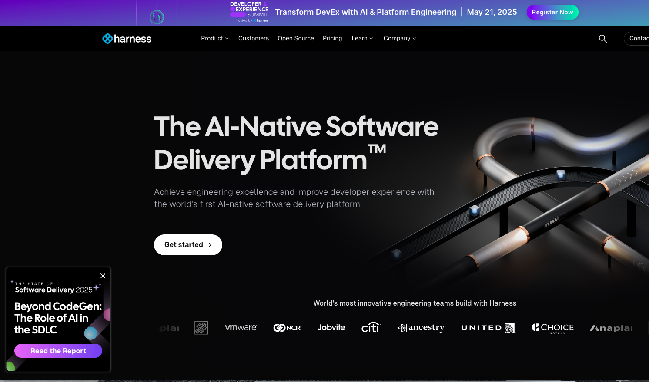The image size is (649, 382).
Task: Go to the Pricing page
Action: pyautogui.click(x=332, y=38)
